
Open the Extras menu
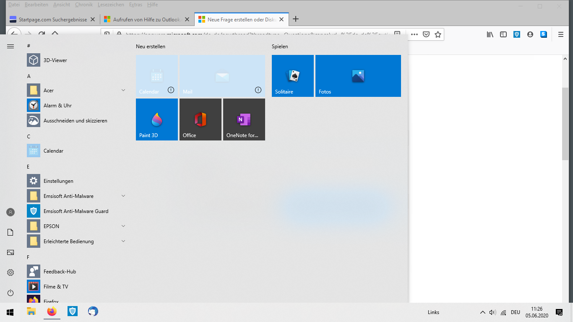tap(136, 5)
